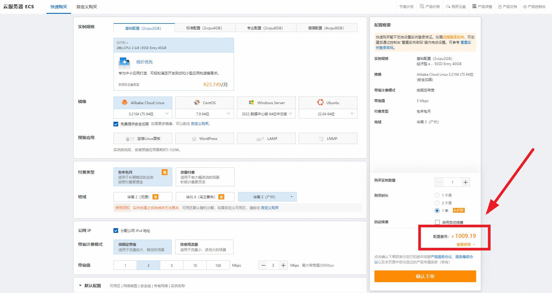Click the 购买云盘 cloud icon
The image size is (552, 293).
pos(448,6)
